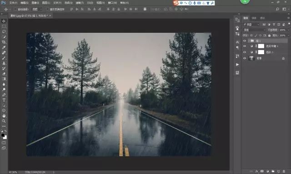Image resolution: width=291 pixels, height=174 pixels.
Task: Select the Move tool in the toolbox
Action: (x=4, y=21)
